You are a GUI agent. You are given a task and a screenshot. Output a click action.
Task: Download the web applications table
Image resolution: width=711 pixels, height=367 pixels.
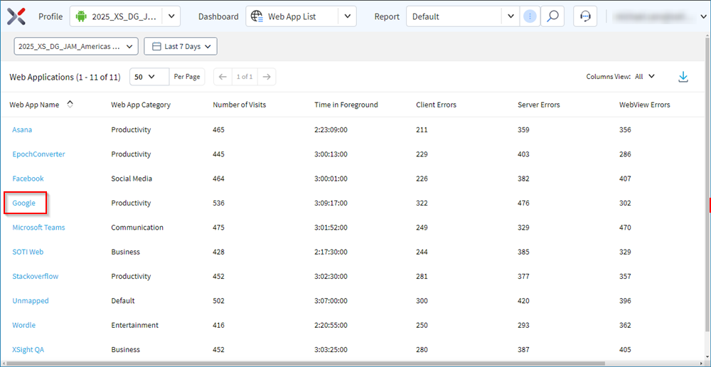click(x=683, y=77)
